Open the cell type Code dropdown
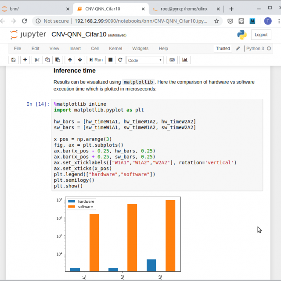 tap(145, 60)
